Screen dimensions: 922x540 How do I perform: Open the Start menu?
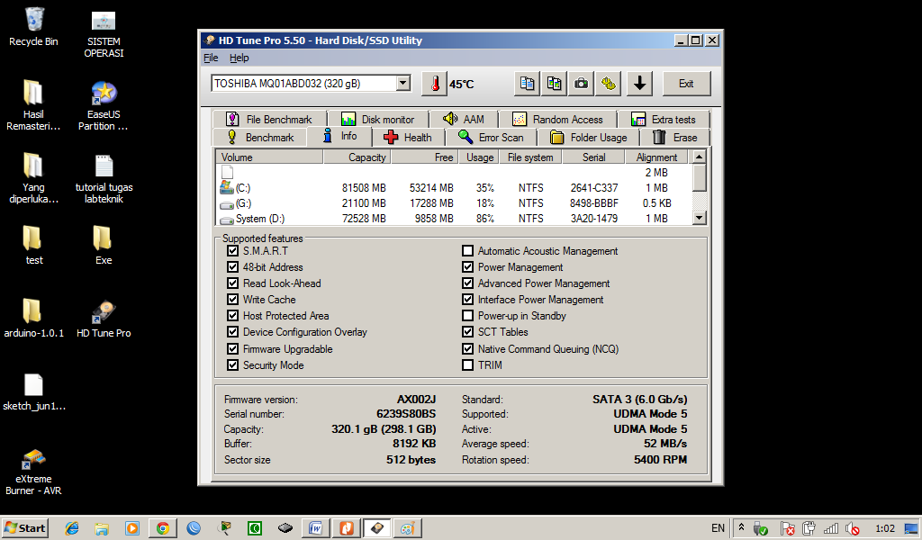coord(24,528)
